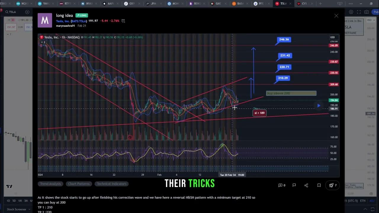379x213 pixels.
Task: Switch to the PFE browser tab
Action: point(262,4)
